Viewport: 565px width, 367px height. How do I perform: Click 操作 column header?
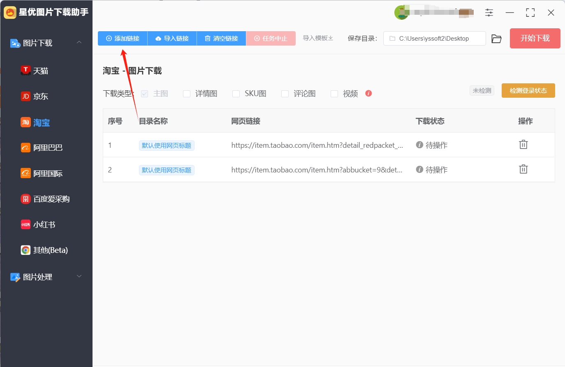pyautogui.click(x=525, y=121)
